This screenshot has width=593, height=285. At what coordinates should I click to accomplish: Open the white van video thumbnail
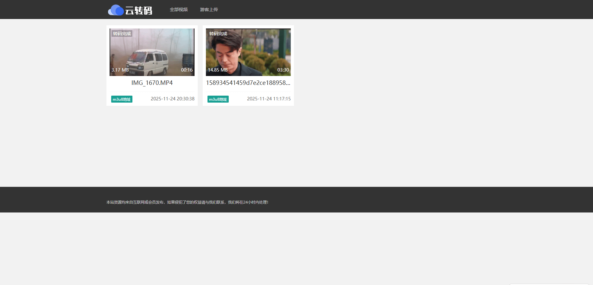click(x=152, y=52)
